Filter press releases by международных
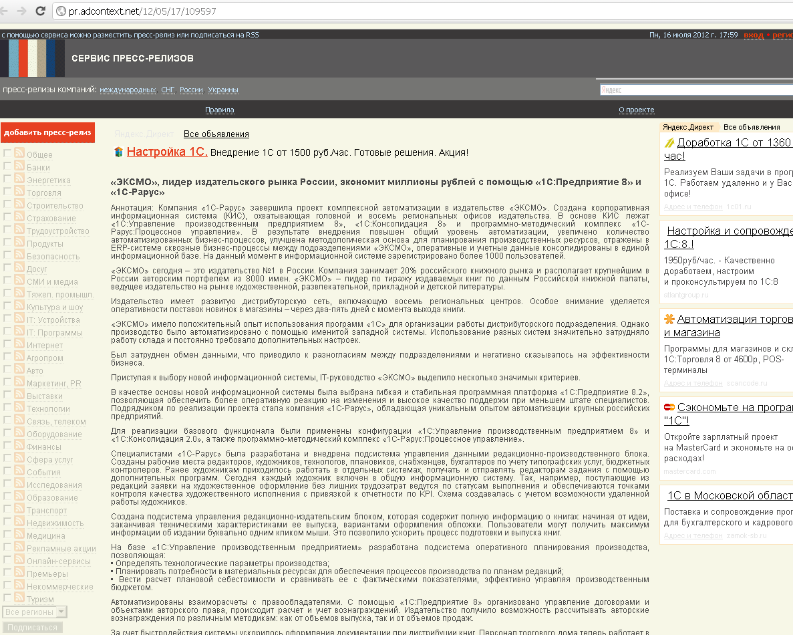 128,90
